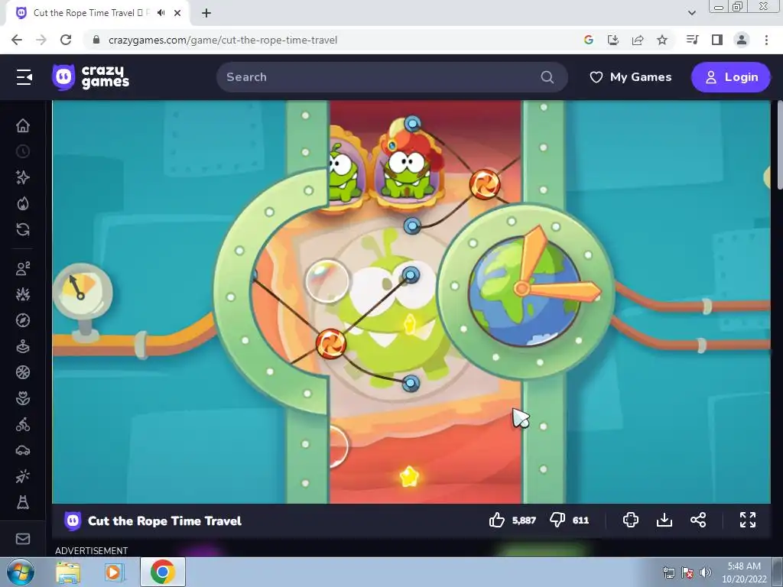Open the Basketball games icon
The height and width of the screenshot is (587, 783).
coord(23,372)
